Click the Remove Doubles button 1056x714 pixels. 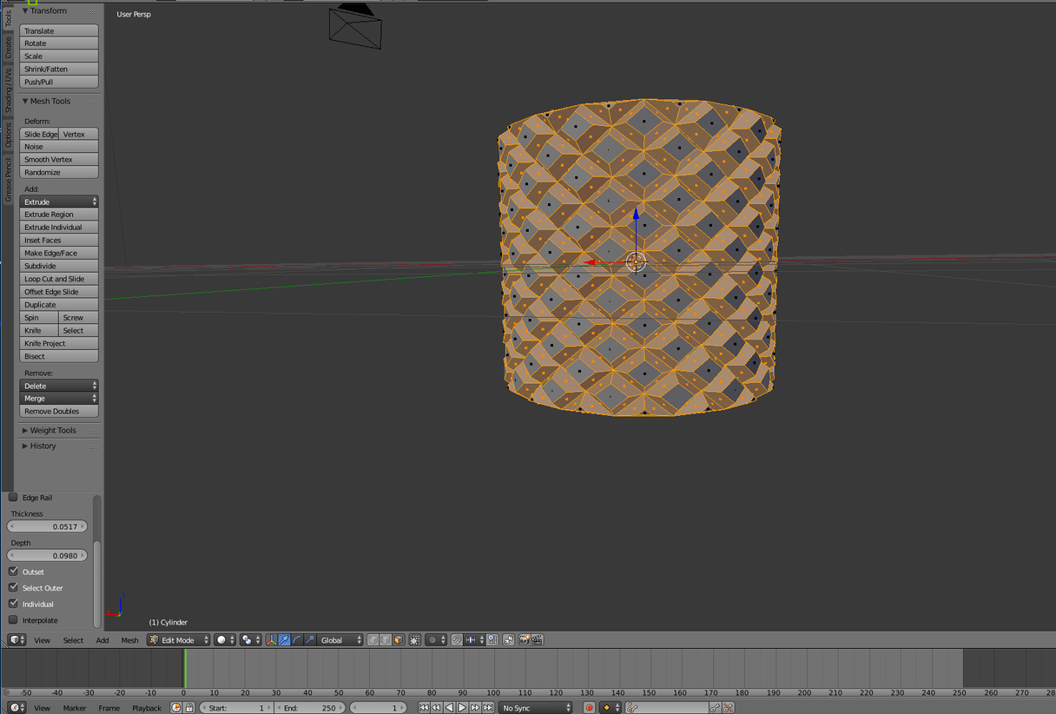coord(59,412)
